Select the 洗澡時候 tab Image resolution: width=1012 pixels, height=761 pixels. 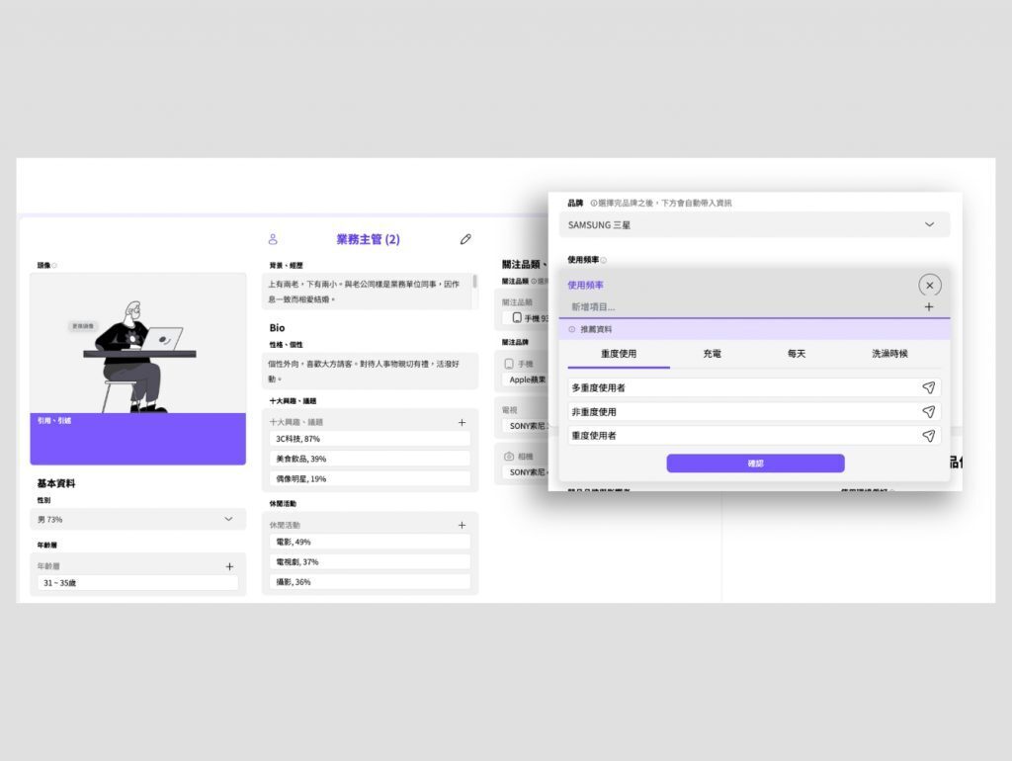click(889, 354)
